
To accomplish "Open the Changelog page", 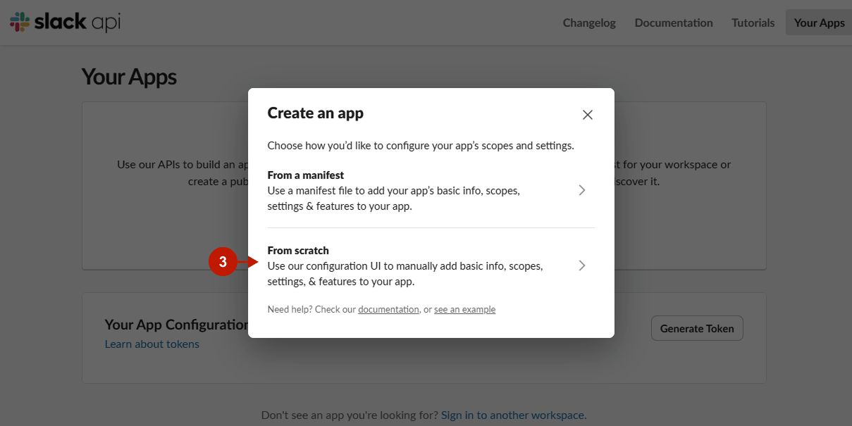I will (x=589, y=23).
